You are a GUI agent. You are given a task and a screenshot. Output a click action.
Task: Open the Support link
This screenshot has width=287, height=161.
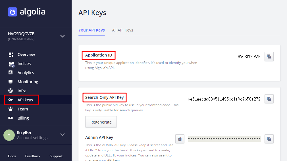(56, 156)
